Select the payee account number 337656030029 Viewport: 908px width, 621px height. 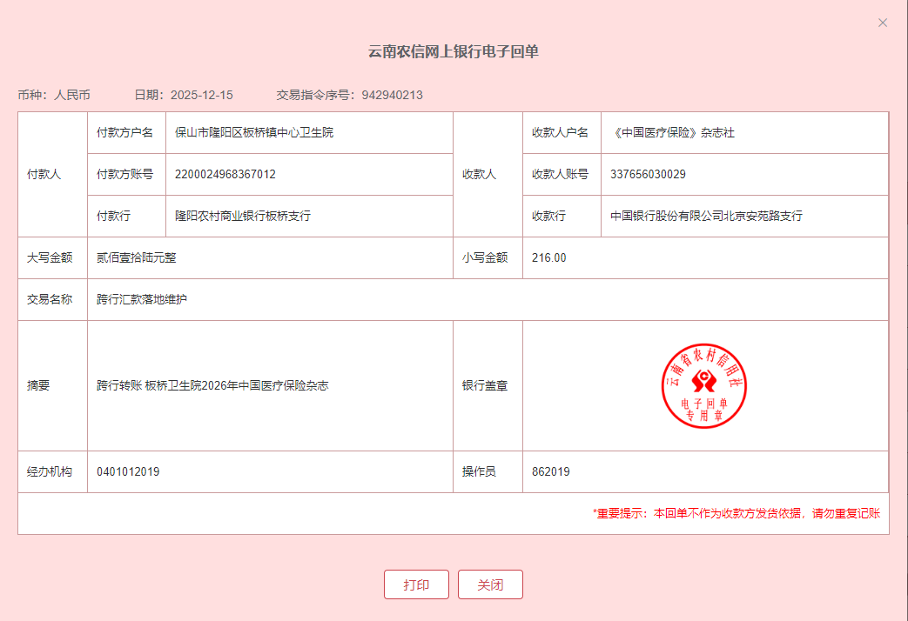click(x=648, y=175)
